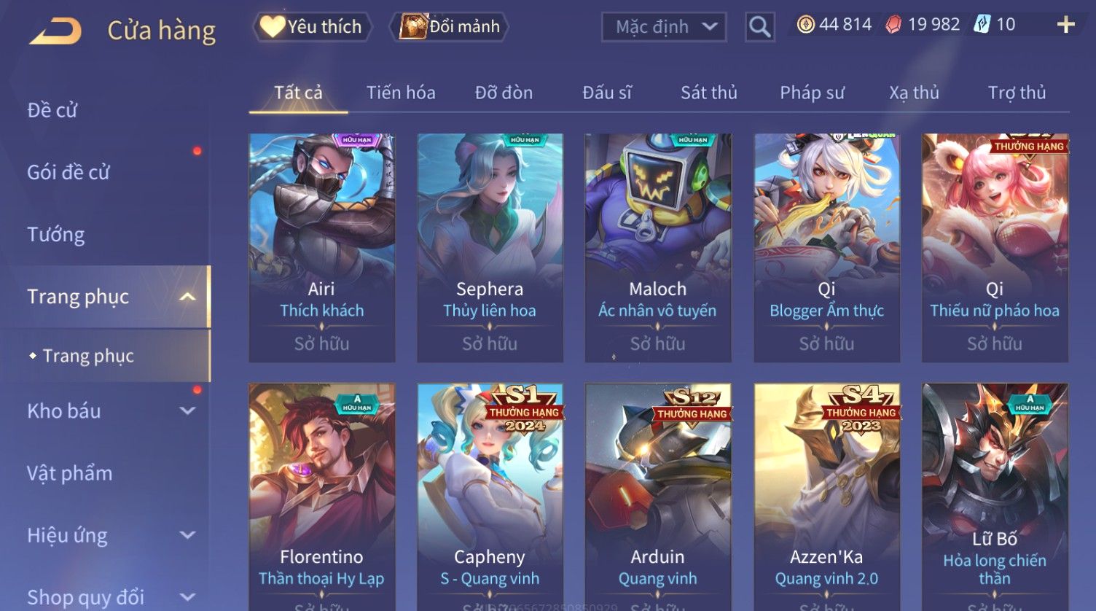Open the search magnifier icon
The width and height of the screenshot is (1096, 611).
point(759,27)
